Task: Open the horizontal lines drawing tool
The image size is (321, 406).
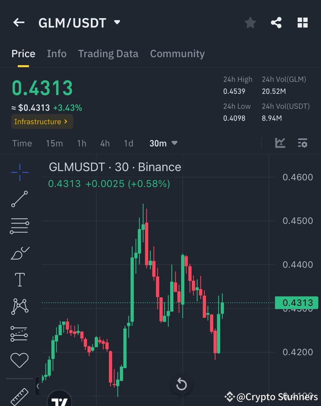Action: [x=19, y=226]
